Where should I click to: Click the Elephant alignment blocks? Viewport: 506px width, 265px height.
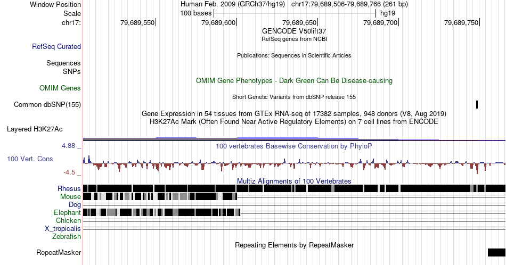tap(161, 212)
